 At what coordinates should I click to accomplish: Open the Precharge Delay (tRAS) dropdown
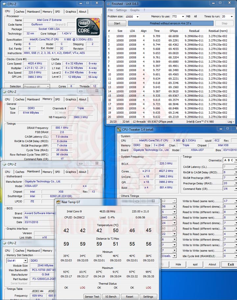[x=236, y=183]
